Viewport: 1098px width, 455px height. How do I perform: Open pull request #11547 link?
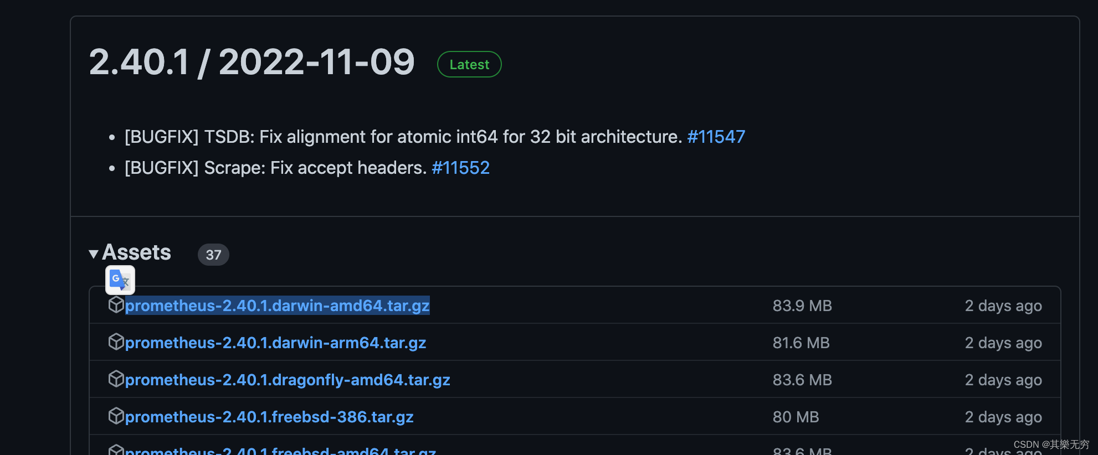716,137
